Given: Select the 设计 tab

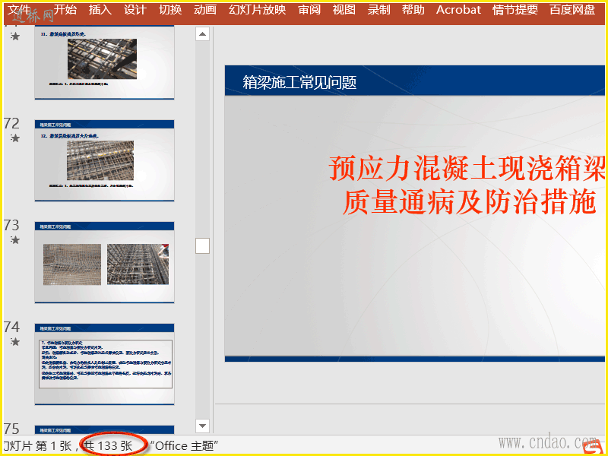Looking at the screenshot, I should click(135, 10).
